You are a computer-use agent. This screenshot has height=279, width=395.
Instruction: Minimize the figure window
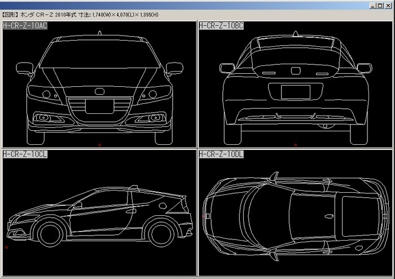coord(373,6)
